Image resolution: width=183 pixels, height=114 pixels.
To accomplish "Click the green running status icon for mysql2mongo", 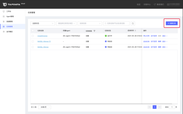I will tap(106, 36).
